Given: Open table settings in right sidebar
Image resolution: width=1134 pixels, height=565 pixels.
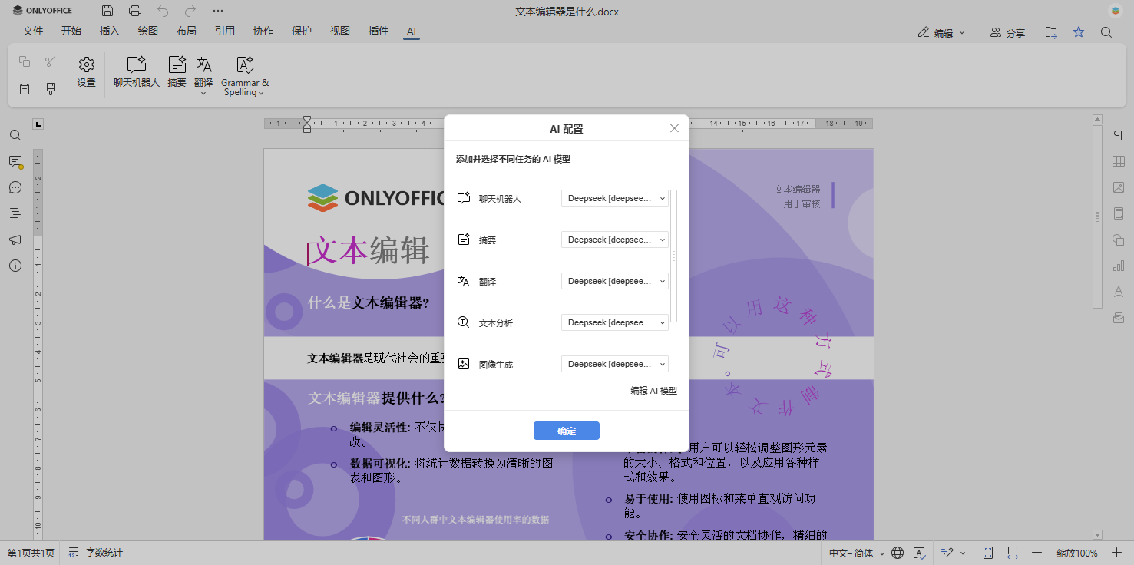Looking at the screenshot, I should [1119, 161].
